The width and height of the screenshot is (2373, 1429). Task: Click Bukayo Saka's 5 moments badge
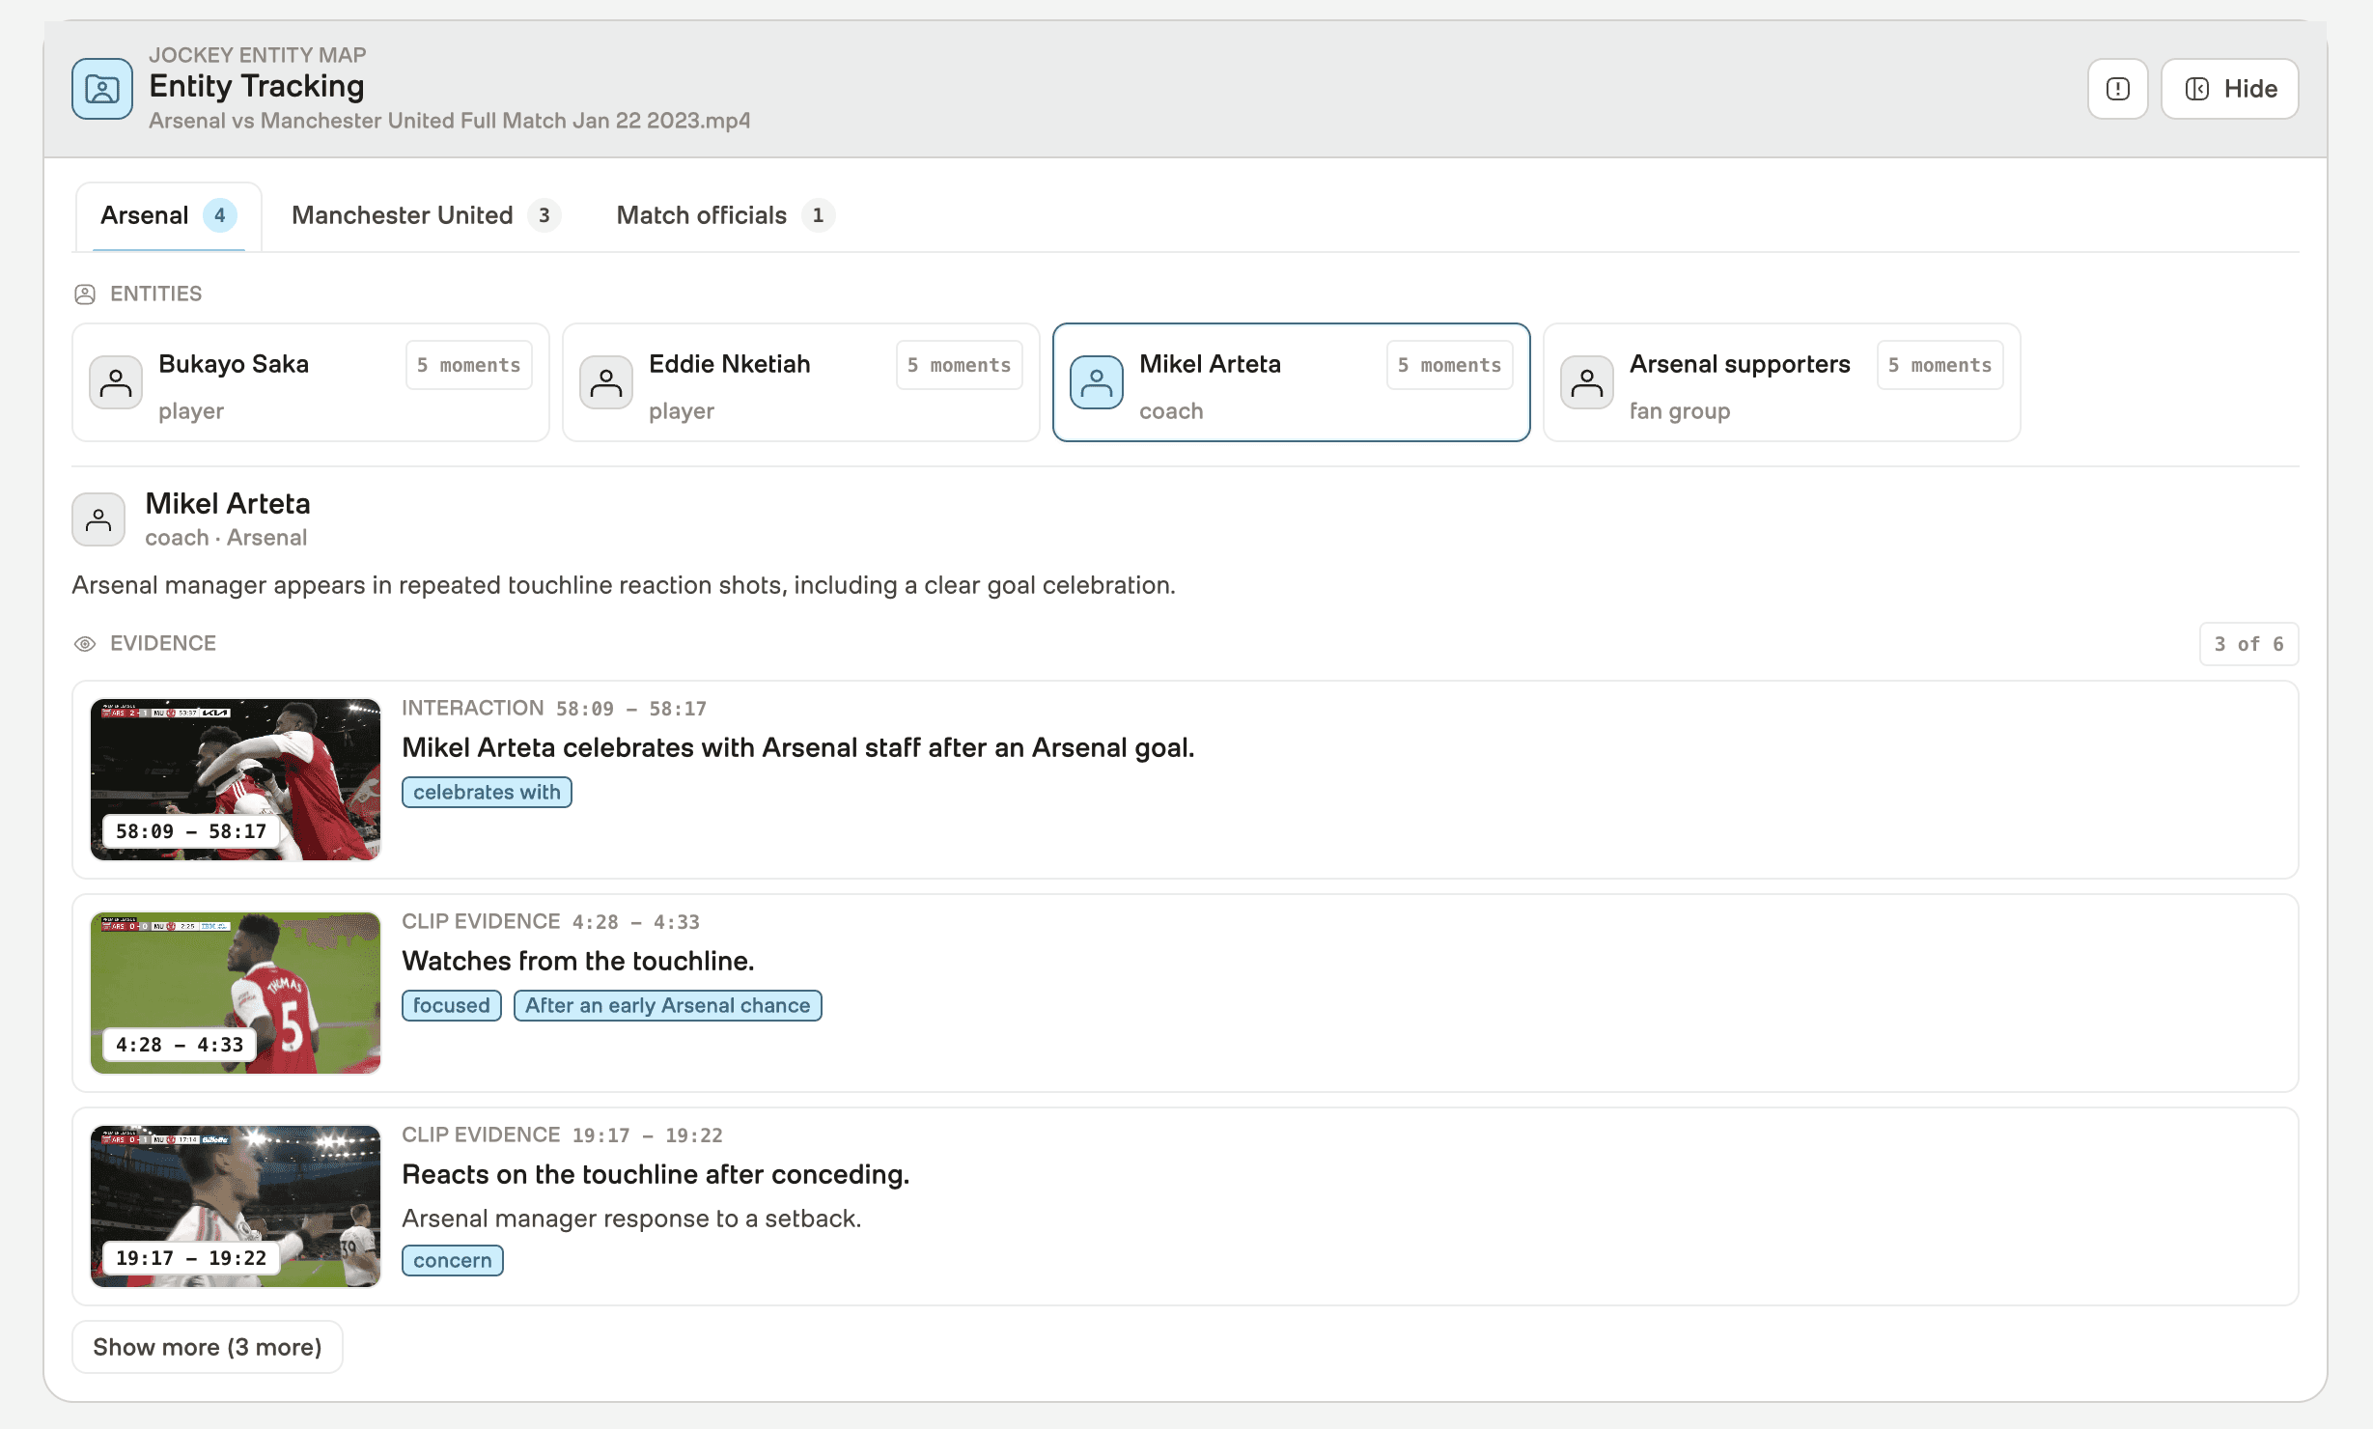click(469, 365)
